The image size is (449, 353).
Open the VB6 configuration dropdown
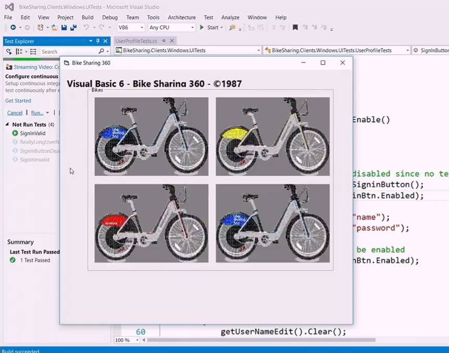coord(130,28)
